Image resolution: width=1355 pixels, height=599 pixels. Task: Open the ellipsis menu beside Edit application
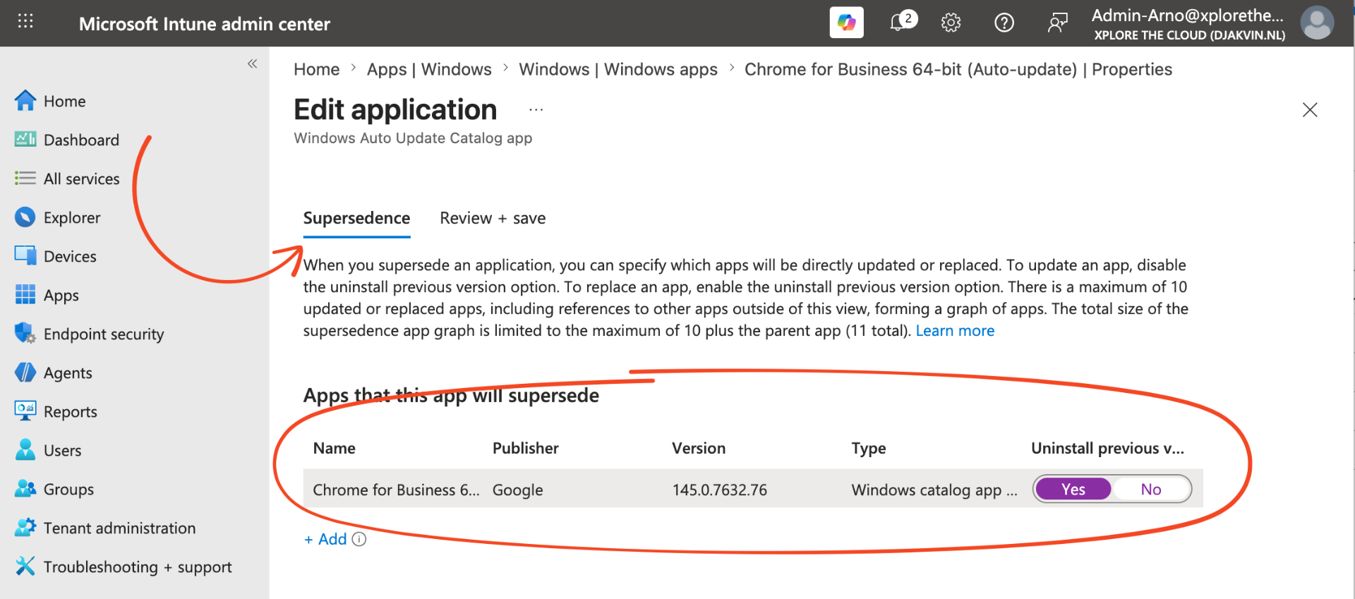536,110
